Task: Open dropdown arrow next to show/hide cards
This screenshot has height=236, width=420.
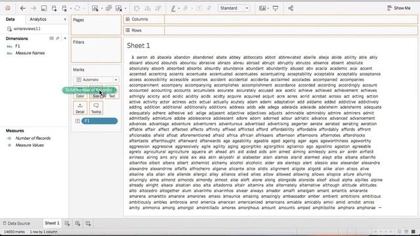Action: pyautogui.click(x=268, y=9)
